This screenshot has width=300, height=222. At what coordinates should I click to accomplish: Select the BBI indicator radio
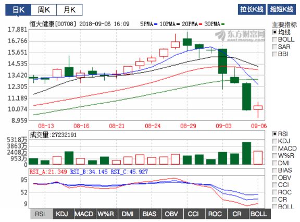click(274, 54)
